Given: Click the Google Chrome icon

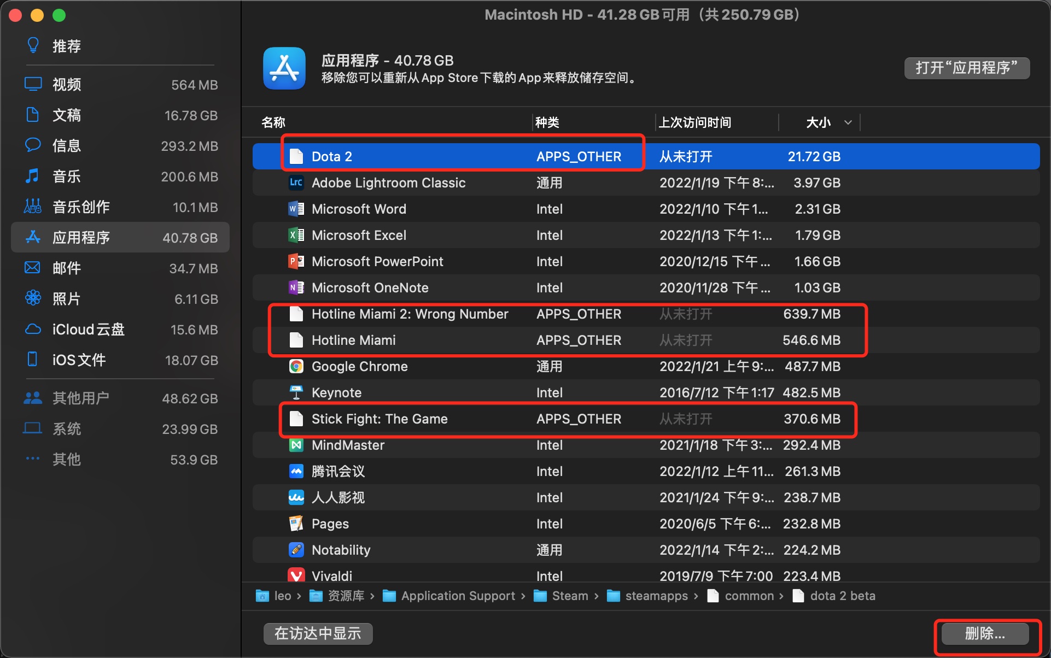Looking at the screenshot, I should pos(296,366).
